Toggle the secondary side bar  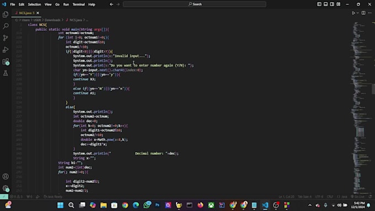coord(332,4)
